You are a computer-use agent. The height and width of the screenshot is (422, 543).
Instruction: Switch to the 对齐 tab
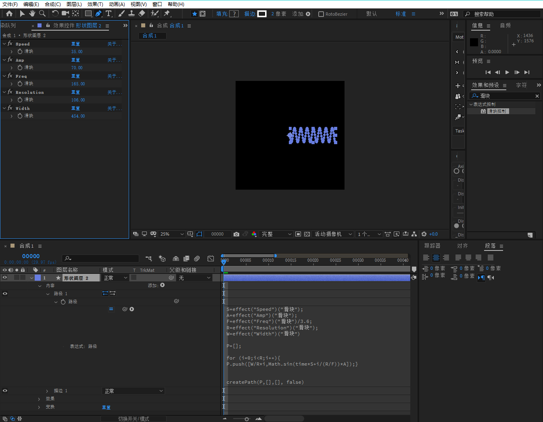[x=462, y=246]
